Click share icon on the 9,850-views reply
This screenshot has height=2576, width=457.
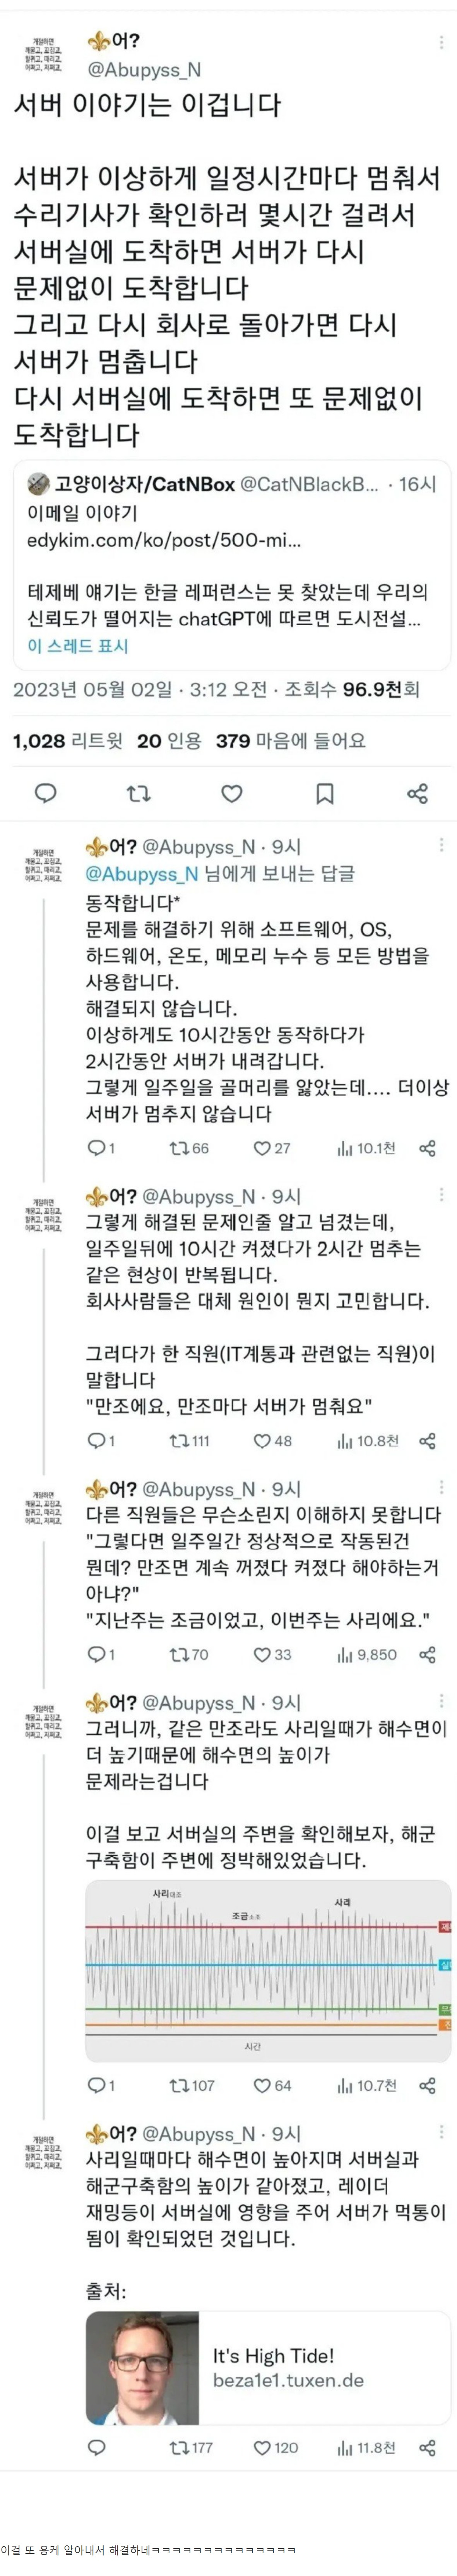tap(427, 1654)
